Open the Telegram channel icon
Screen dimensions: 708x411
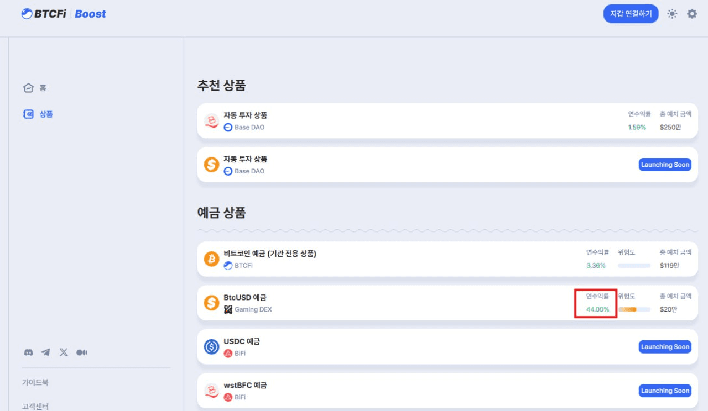(x=46, y=352)
